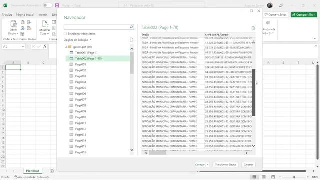320x180 pixels.
Task: Click the Insert Function fx icon
Action: click(x=44, y=46)
